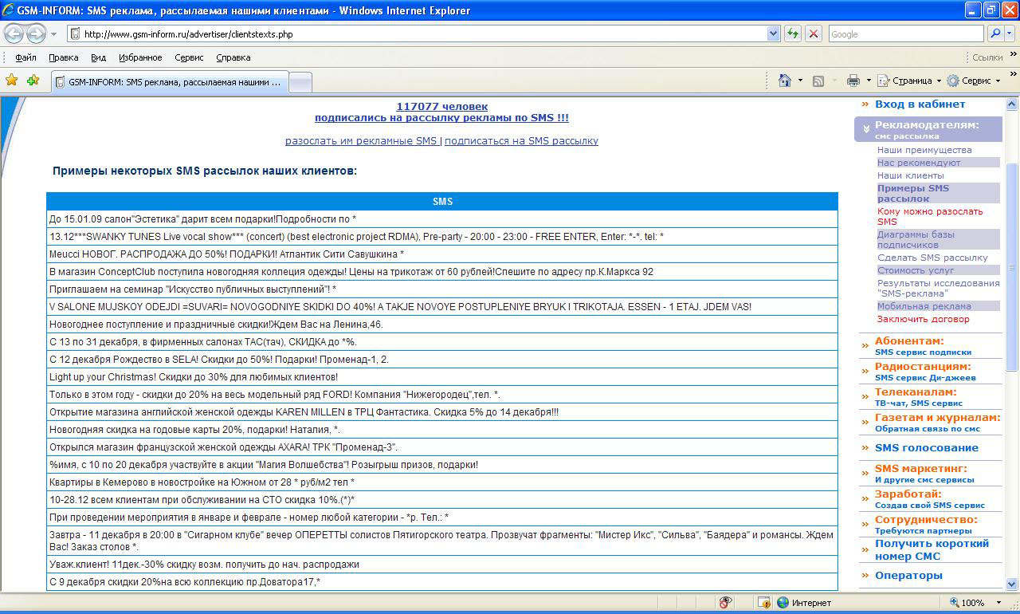Open the gear Сервис toolbar menu
The width and height of the screenshot is (1020, 614).
[972, 81]
